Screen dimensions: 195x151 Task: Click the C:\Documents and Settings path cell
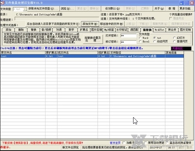click(x=137, y=56)
